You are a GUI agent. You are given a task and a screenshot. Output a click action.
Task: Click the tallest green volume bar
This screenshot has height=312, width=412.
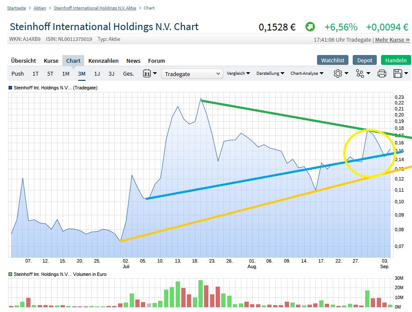(x=201, y=294)
